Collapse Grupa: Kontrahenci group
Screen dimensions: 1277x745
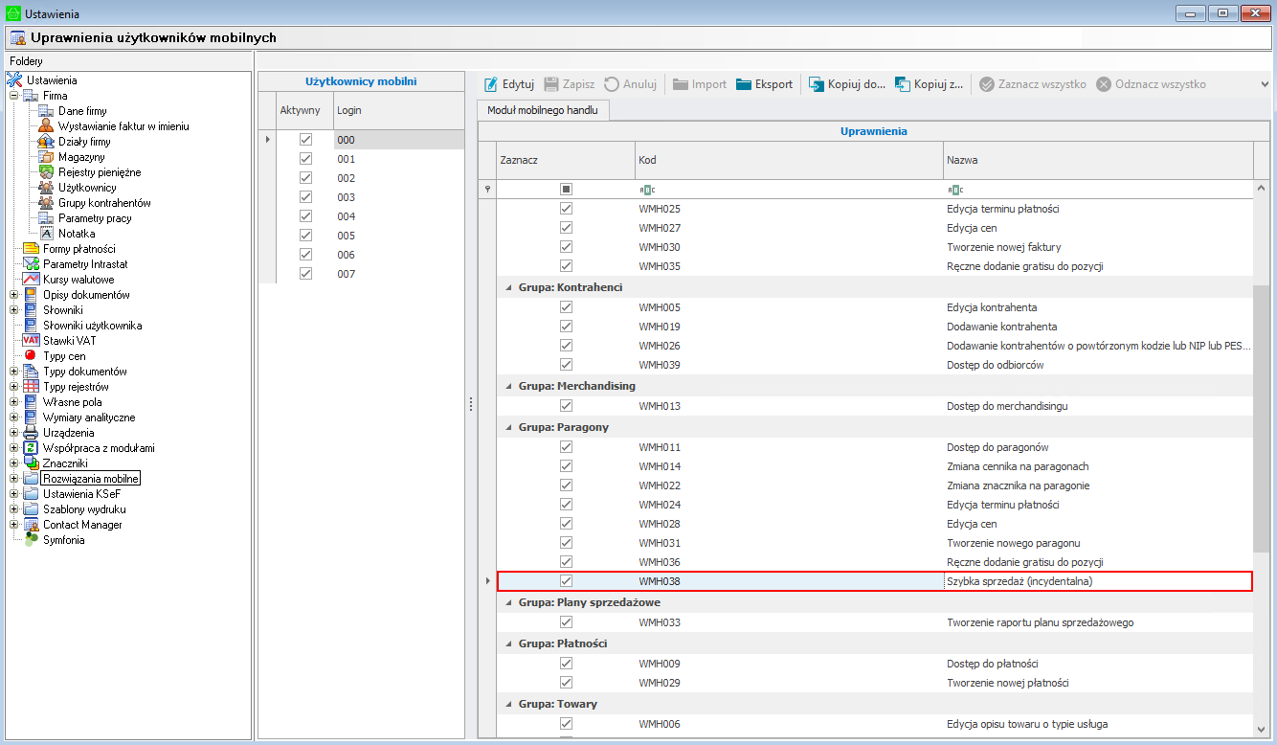(x=507, y=287)
